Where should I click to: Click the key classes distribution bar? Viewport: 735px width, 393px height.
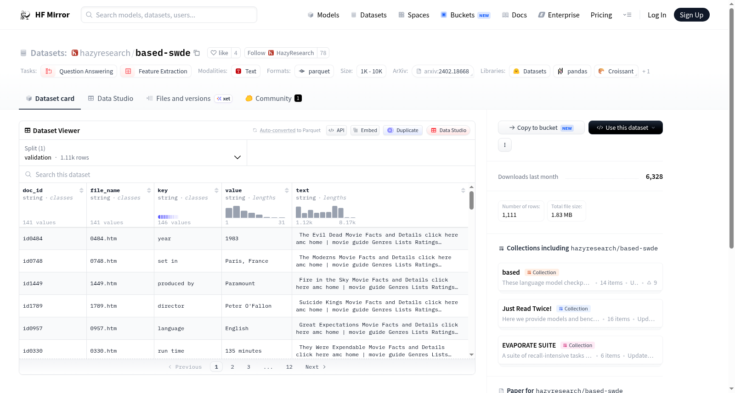coord(168,216)
